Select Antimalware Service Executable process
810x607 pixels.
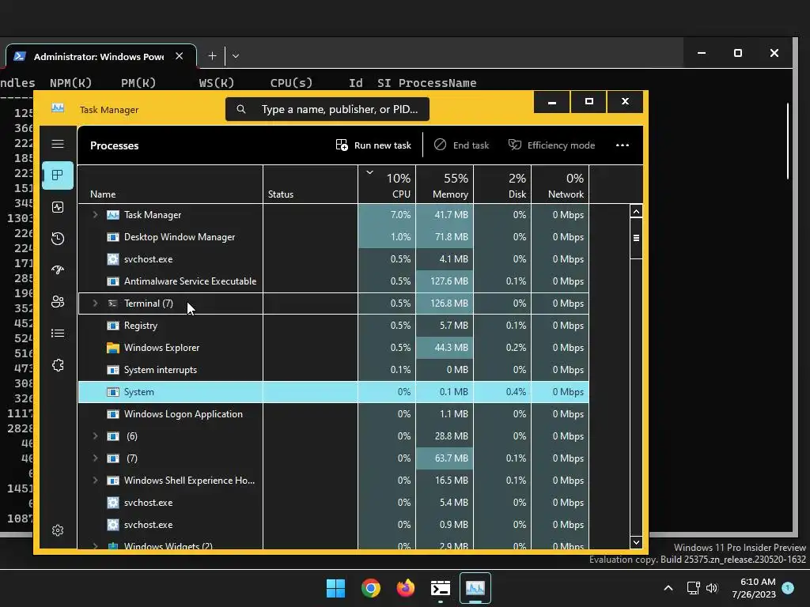[333, 281]
